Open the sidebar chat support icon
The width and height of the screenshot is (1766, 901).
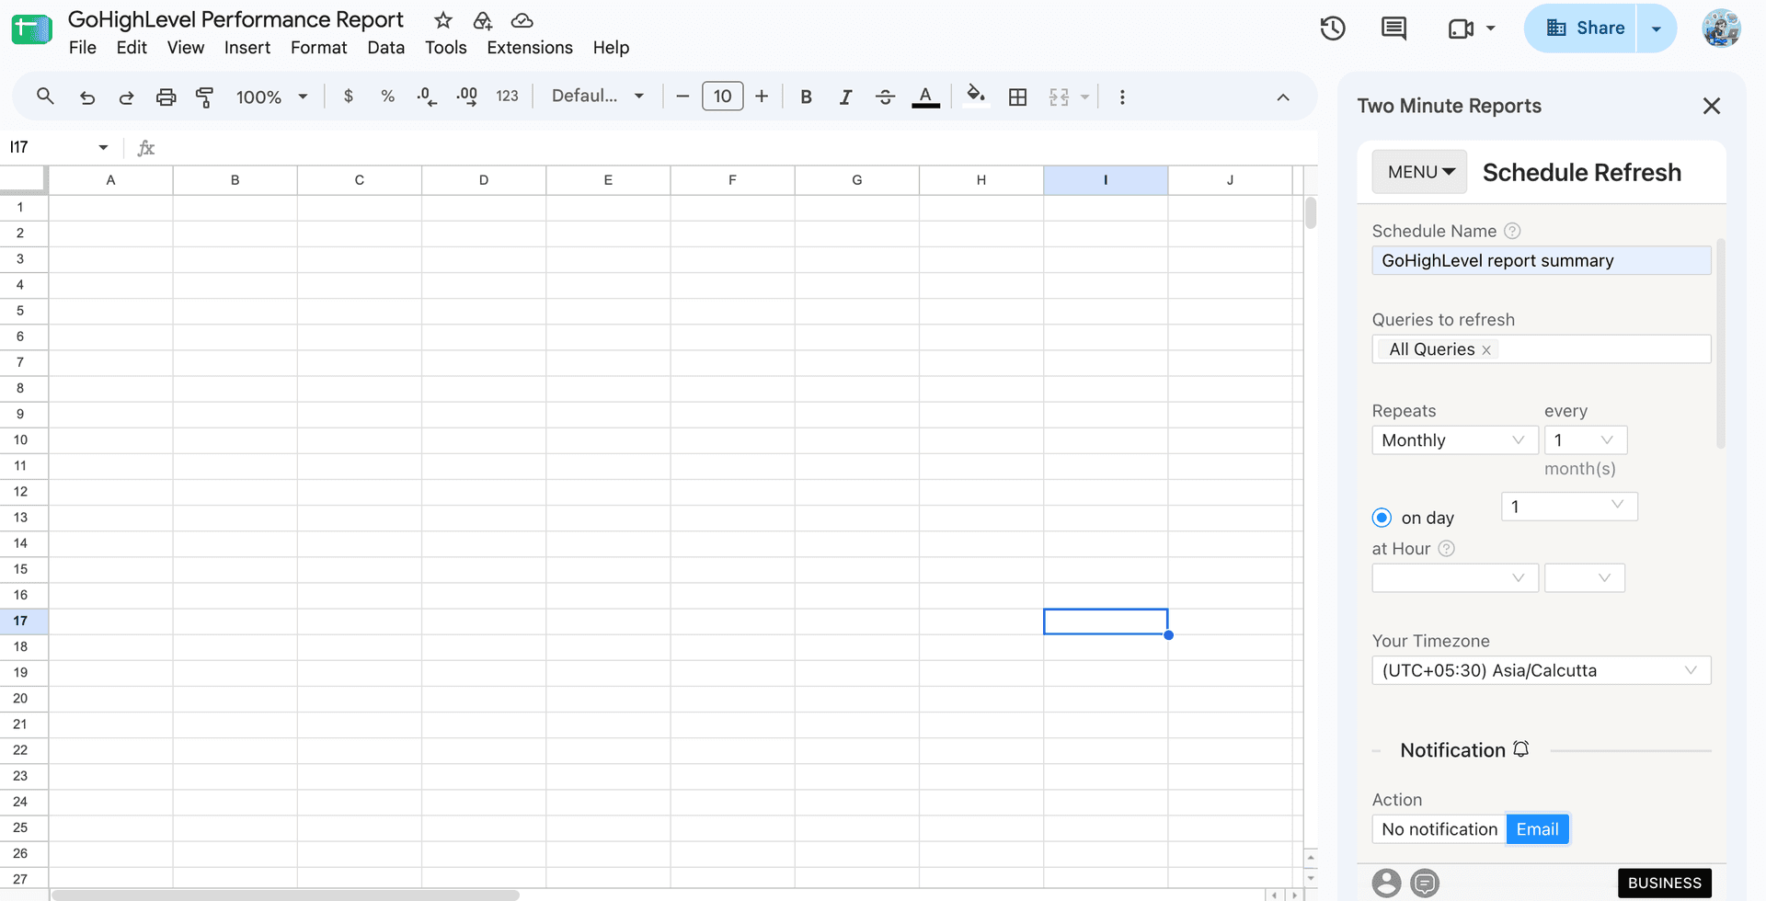pyautogui.click(x=1425, y=884)
